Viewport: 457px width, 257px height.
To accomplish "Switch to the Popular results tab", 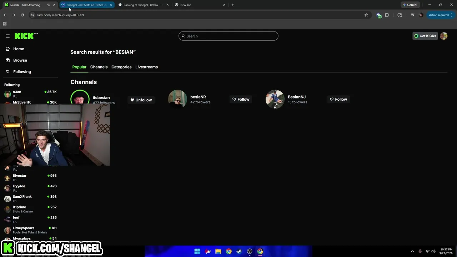I will click(x=79, y=67).
